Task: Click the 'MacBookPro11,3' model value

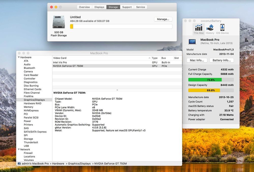Action: click(223, 50)
